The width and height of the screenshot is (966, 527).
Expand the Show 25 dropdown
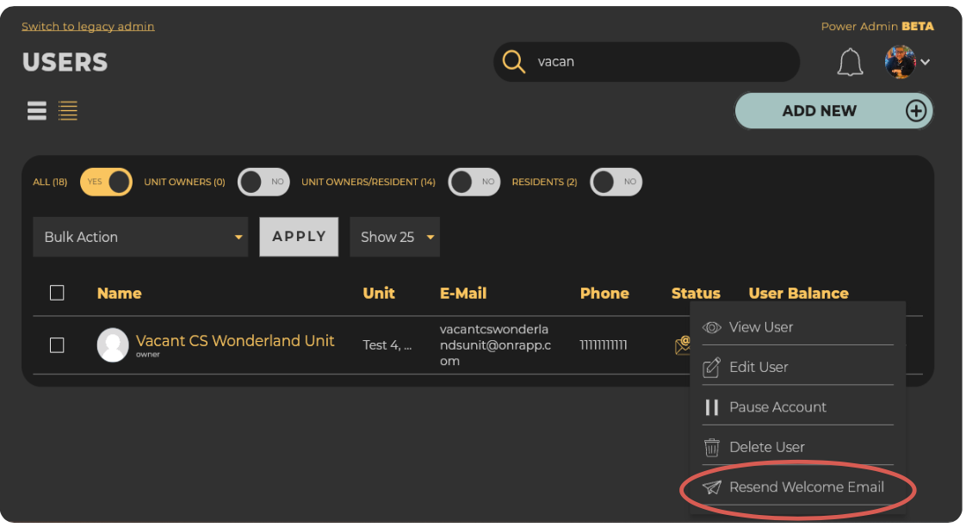394,236
